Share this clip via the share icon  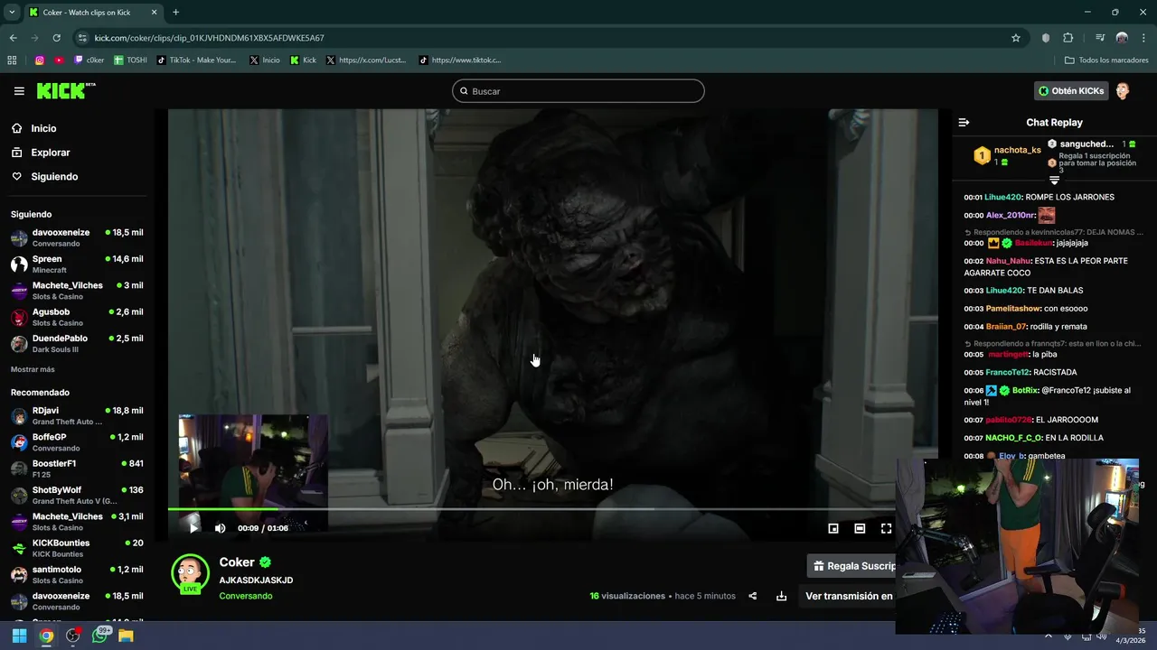coord(752,596)
